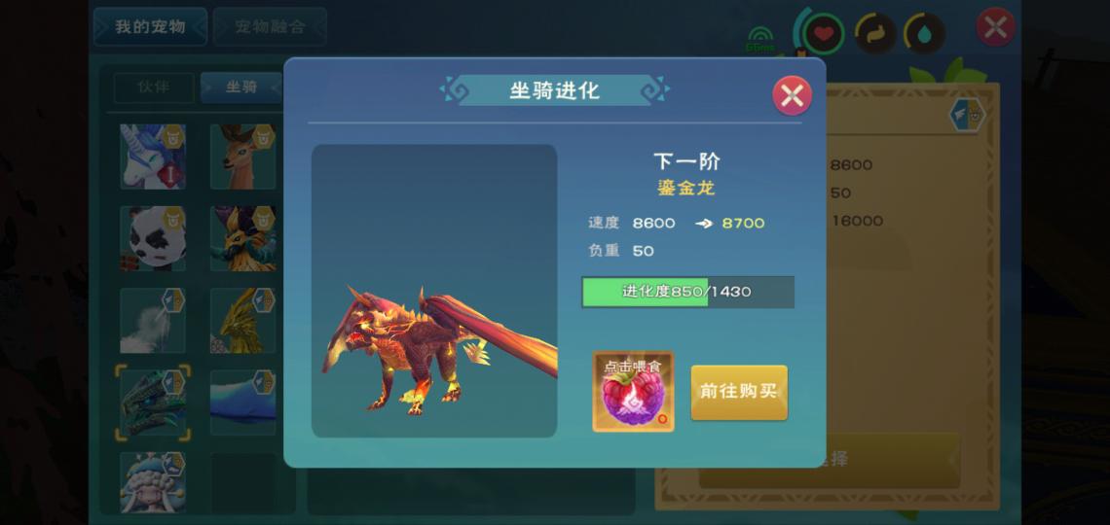The image size is (1110, 525).
Task: Choose the deer mount thumbnail
Action: pyautogui.click(x=242, y=157)
